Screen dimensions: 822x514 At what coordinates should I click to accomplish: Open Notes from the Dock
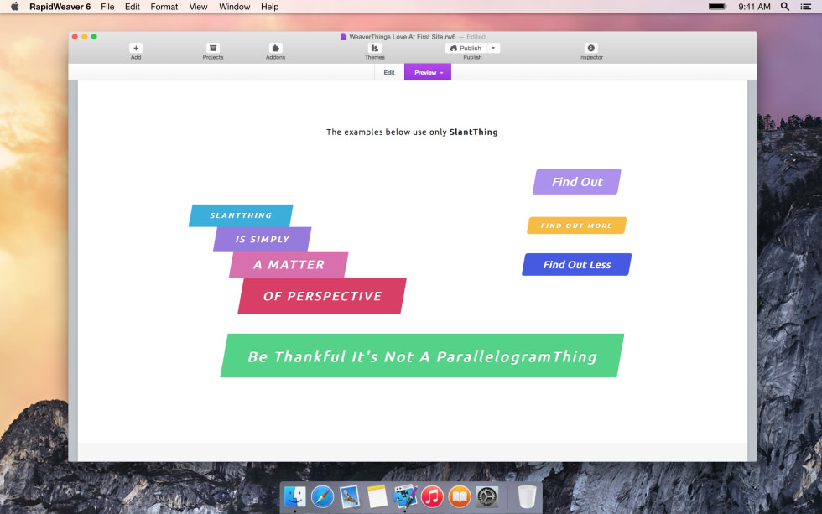pyautogui.click(x=377, y=496)
